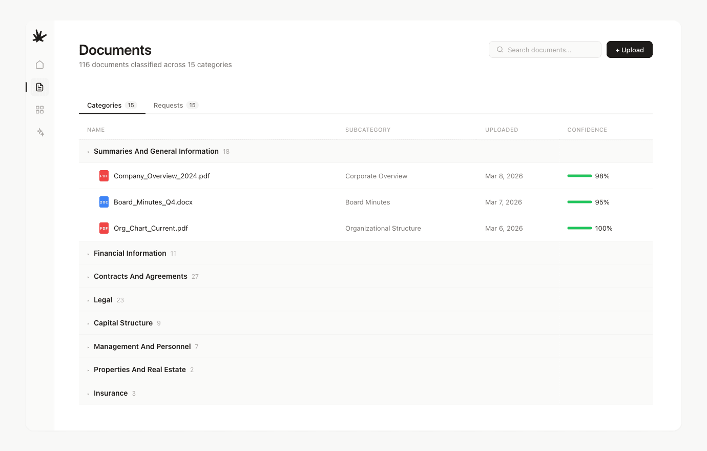707x451 pixels.
Task: Open the Home view from the sidebar
Action: (39, 65)
